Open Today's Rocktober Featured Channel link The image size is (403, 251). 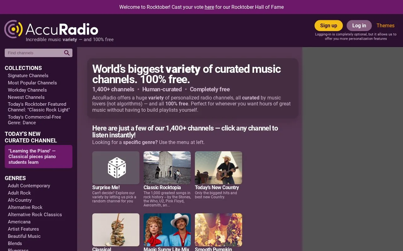39,107
